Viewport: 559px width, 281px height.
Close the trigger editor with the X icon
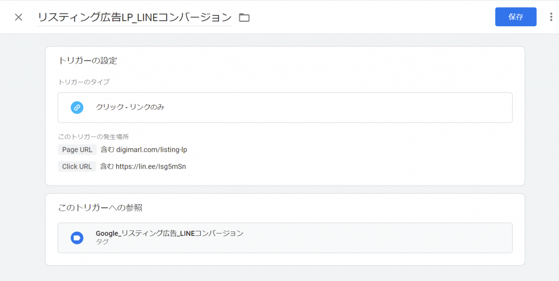19,17
